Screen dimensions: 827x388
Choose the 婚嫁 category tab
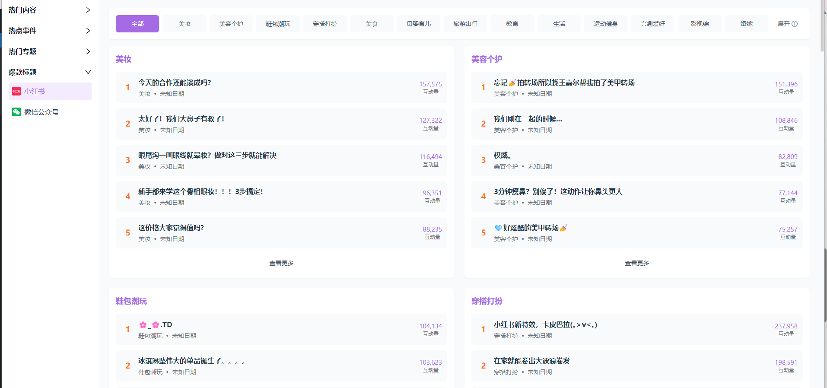click(746, 24)
